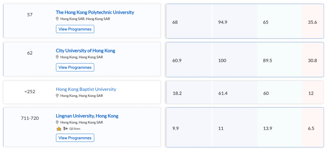
Task: Click Lingnan University score 13.9
Action: [267, 128]
